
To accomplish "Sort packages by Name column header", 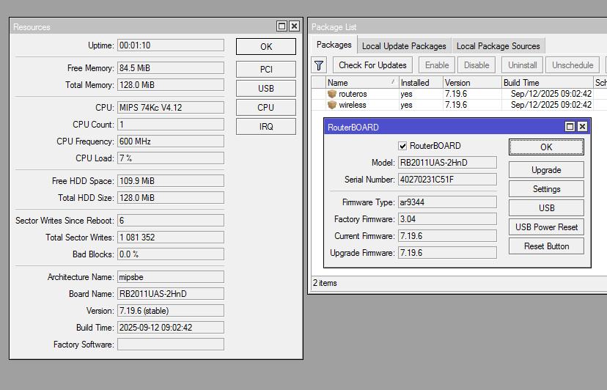I will pos(362,83).
